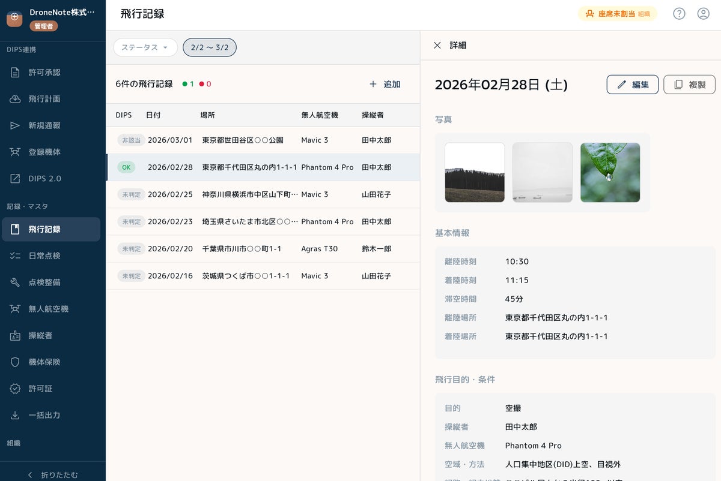
Task: Open the 2/2 〜 3/2 date range filter
Action: point(210,47)
